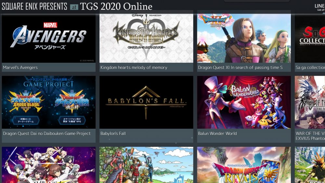Open the "Balun Wonder World" caption link
Image resolution: width=325 pixels, height=183 pixels.
(217, 134)
